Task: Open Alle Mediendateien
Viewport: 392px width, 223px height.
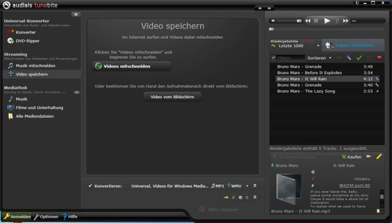Action: tap(31, 116)
